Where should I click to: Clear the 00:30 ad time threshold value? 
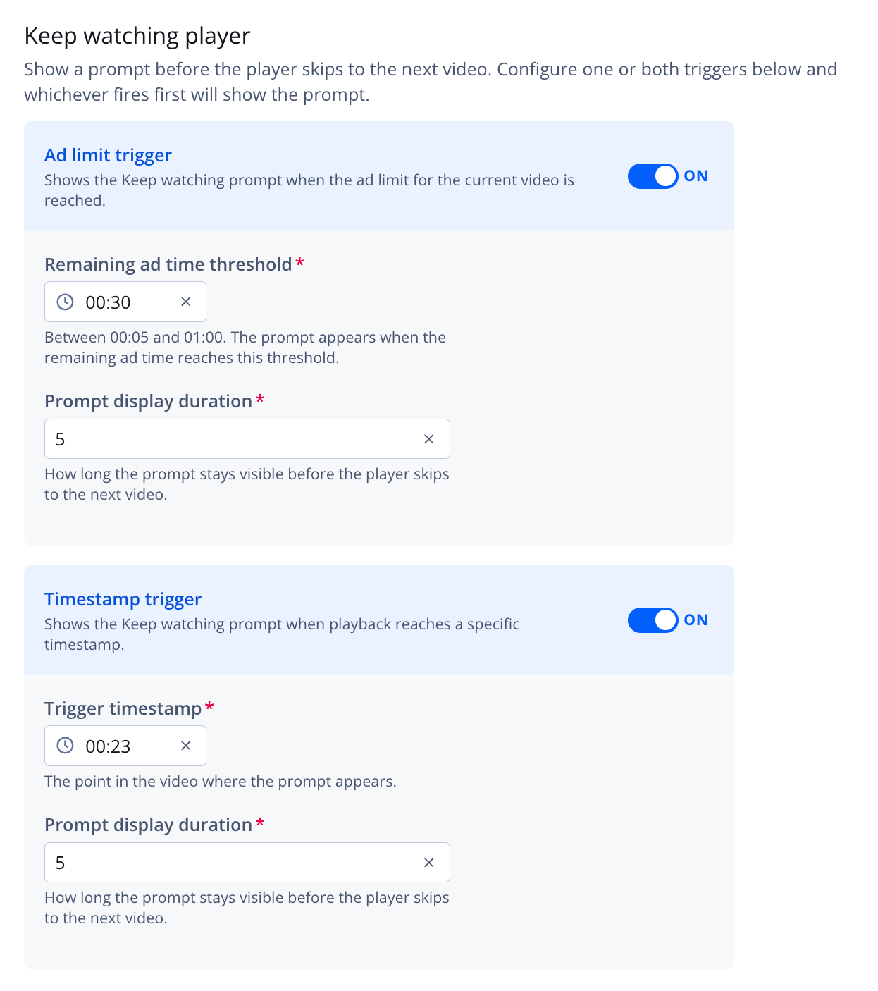tap(186, 302)
